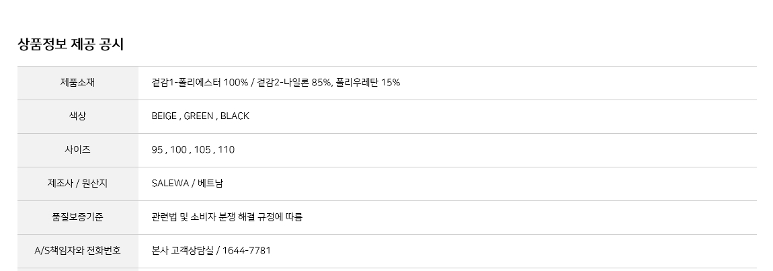
Task: Click the A/S책임자와 전화번호 label
Action: (77, 251)
